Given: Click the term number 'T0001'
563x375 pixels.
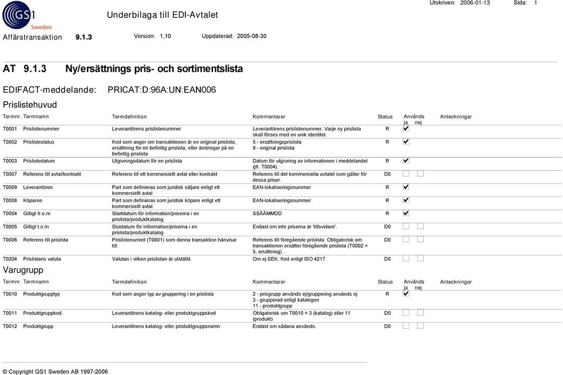Looking at the screenshot, I should click(x=10, y=129).
